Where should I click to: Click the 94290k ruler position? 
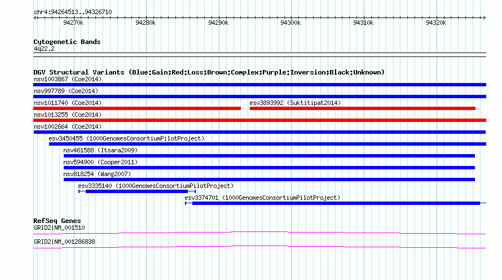pos(218,23)
